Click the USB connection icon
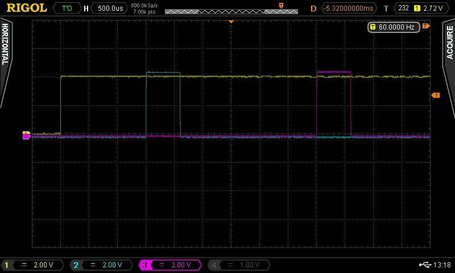 click(424, 264)
